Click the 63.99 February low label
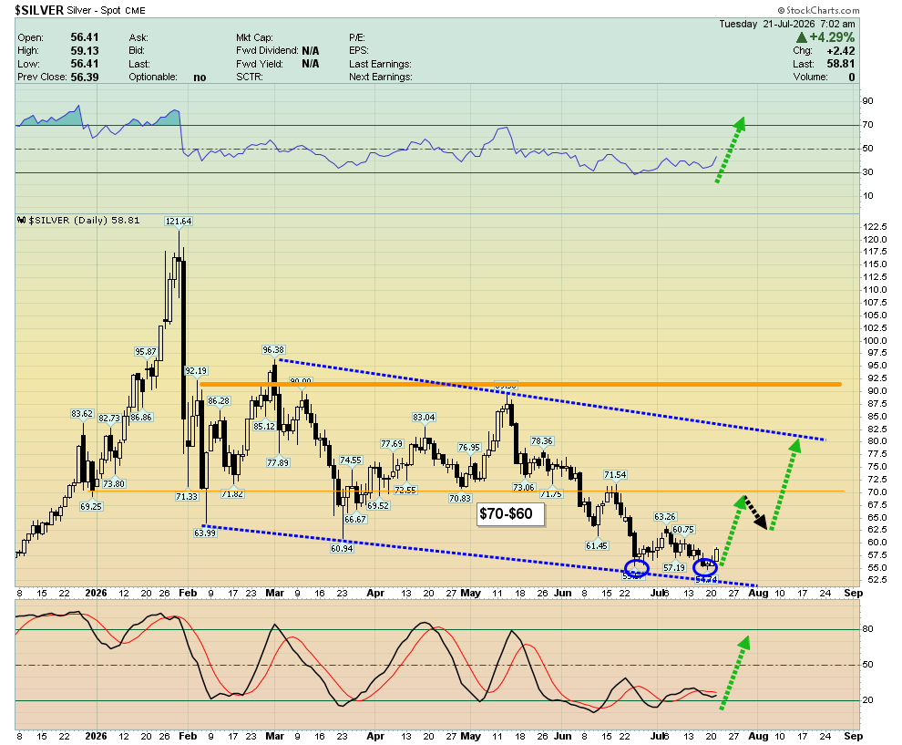This screenshot has height=745, width=902. pyautogui.click(x=205, y=533)
